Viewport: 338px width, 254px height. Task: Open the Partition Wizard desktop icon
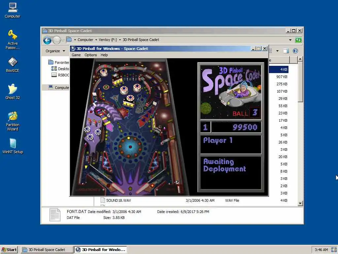(13, 121)
